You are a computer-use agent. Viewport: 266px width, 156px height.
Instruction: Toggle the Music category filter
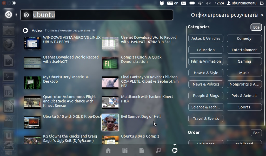244,73
